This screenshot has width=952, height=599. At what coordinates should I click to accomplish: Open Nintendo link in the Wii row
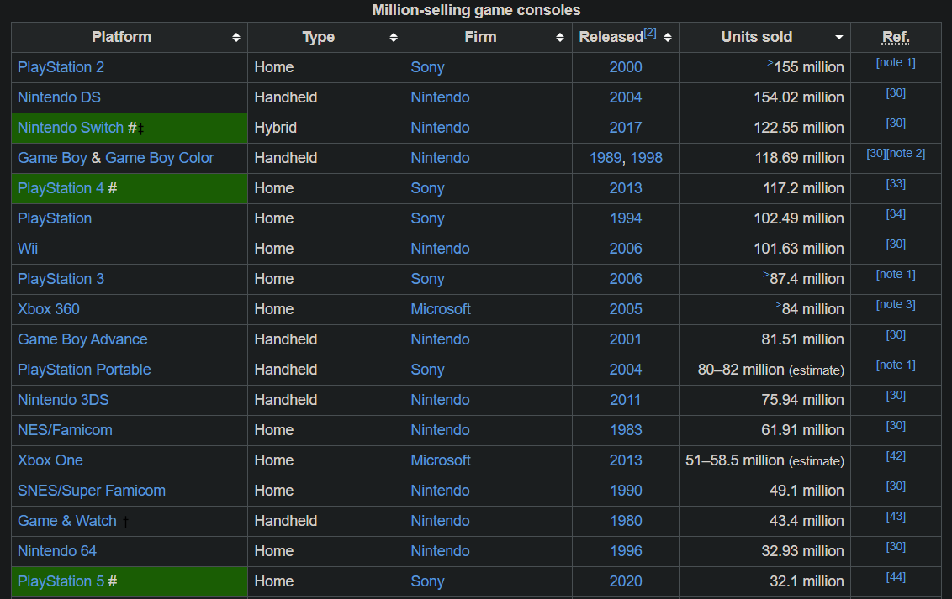click(440, 250)
